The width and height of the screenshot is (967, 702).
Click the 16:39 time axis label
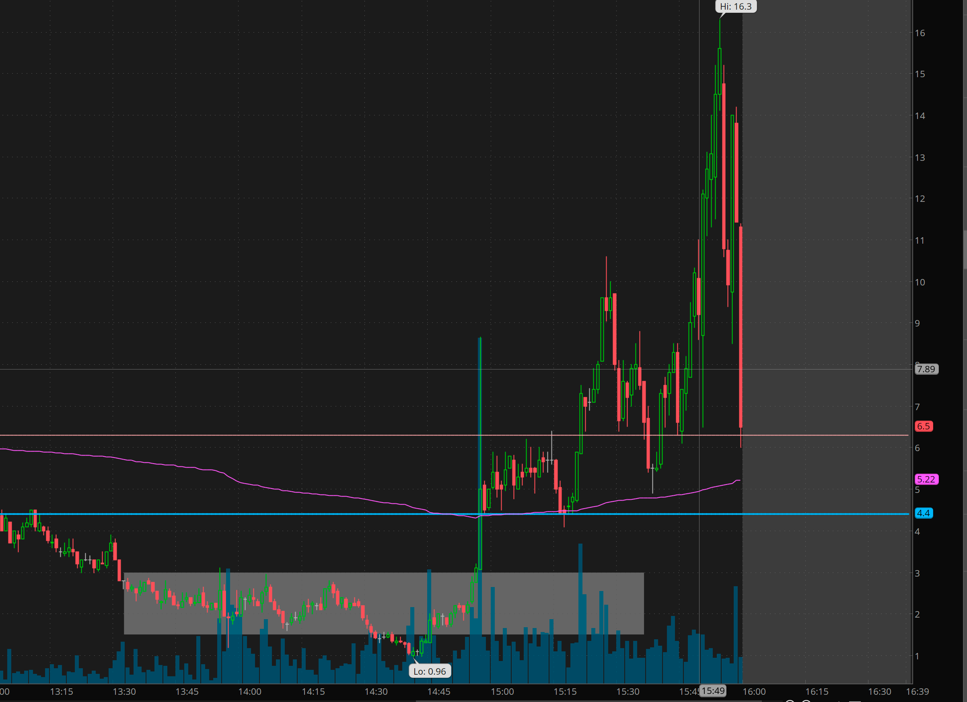tap(917, 691)
